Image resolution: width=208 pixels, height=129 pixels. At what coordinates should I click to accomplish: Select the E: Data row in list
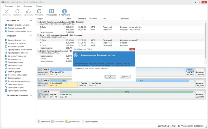tap(120, 40)
